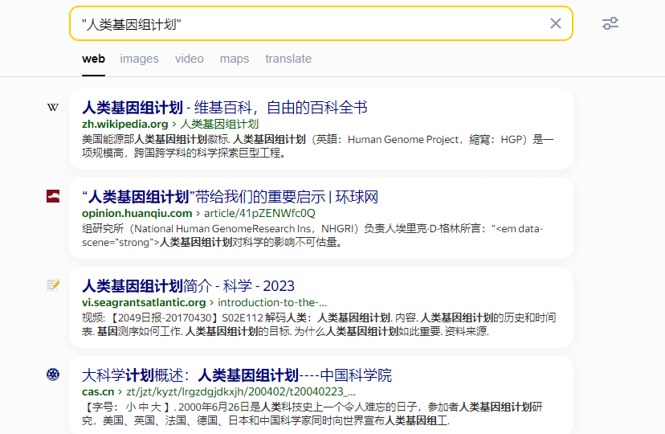The width and height of the screenshot is (665, 434).
Task: Click the snippet starting 【字号: 小 中 大 】
Action: (312, 414)
